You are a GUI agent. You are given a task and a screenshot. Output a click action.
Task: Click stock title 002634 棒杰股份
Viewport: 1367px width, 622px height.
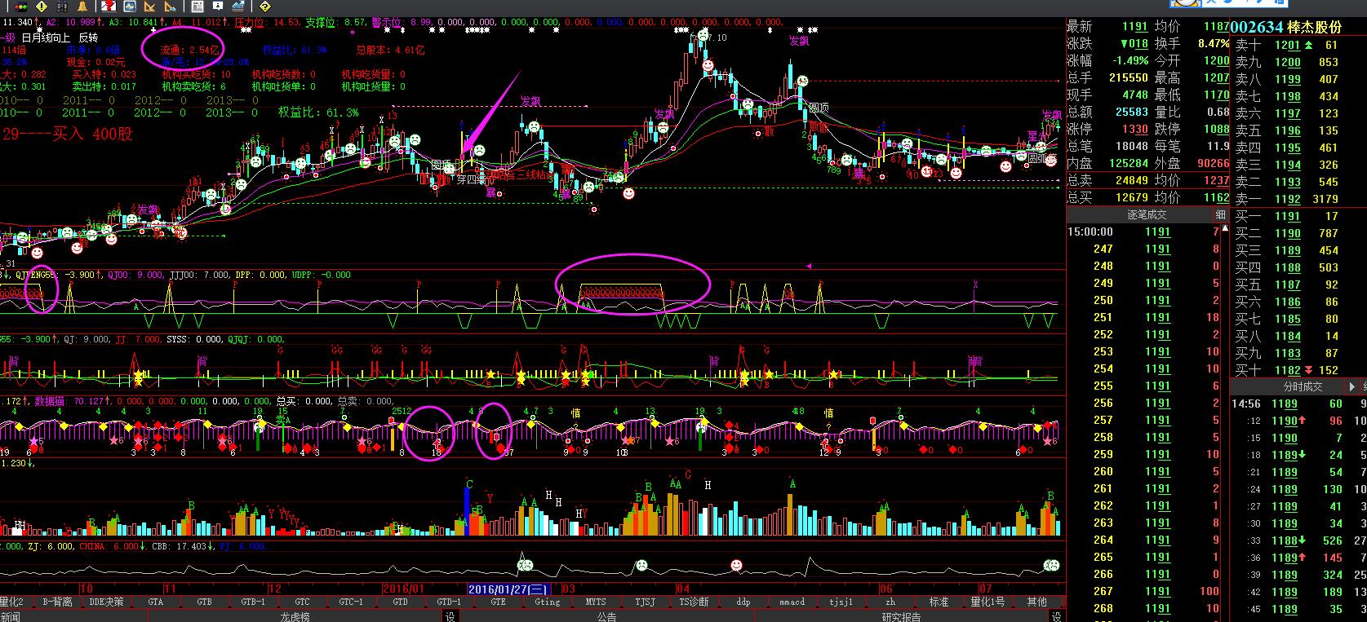[x=1286, y=27]
